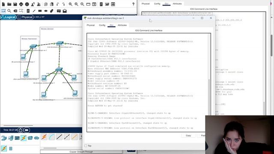Choose the Draw Line tool

(34, 11)
